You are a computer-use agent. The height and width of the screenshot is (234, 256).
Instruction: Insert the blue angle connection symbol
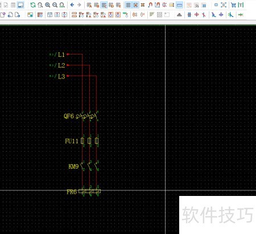(214, 15)
